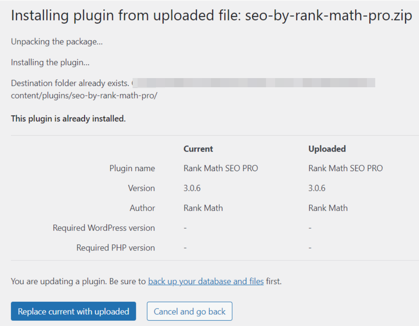Click version 3.0.6 in the Uploaded column
419x326 pixels.
click(317, 188)
